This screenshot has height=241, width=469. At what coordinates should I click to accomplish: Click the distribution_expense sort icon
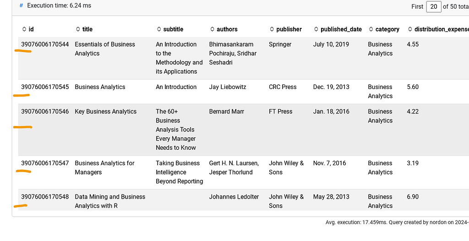410,29
